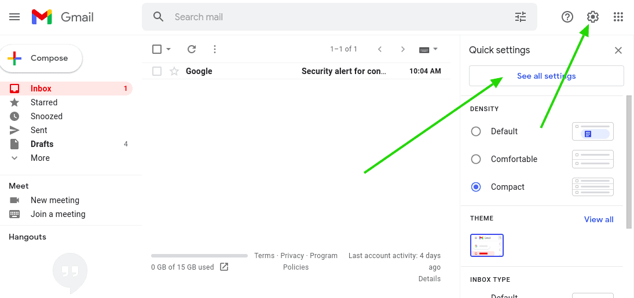Screen dimensions: 634x298
Task: Click the Default density preview thumbnail
Action: 593,131
